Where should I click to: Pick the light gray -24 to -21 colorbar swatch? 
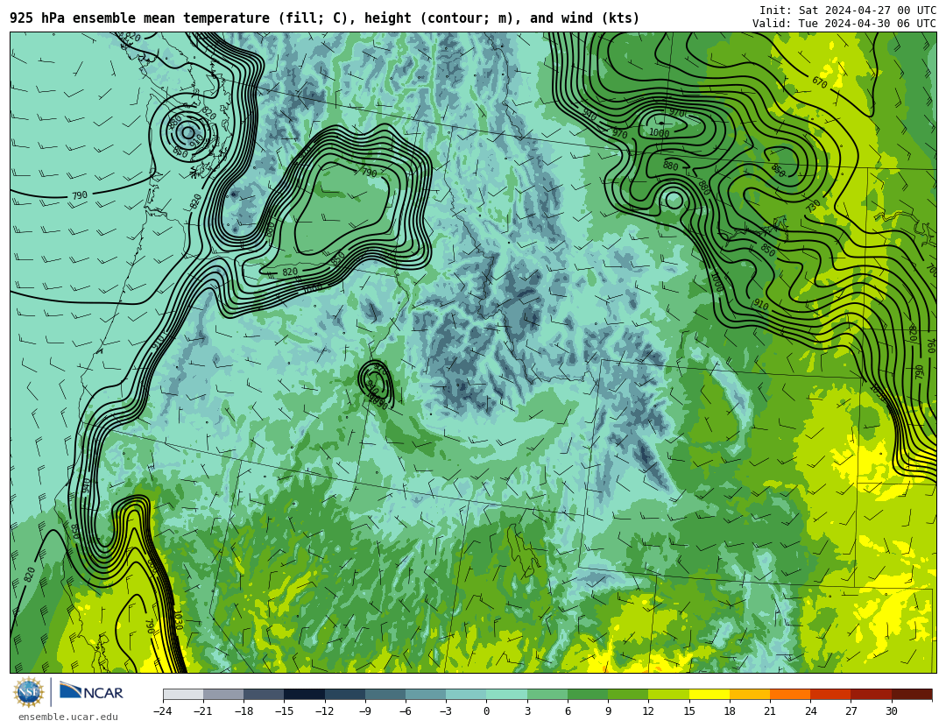[x=183, y=694]
